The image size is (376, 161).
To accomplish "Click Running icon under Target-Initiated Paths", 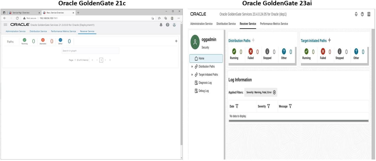I will 307,52.
